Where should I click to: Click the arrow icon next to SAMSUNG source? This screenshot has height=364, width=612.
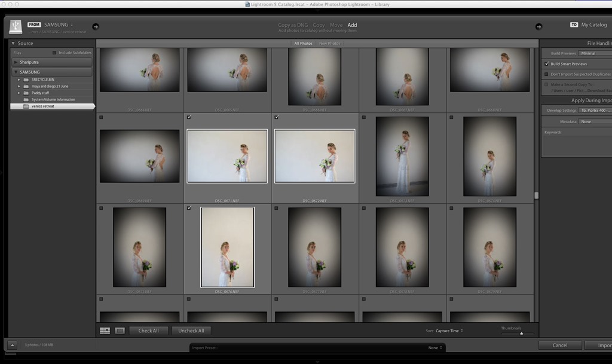[96, 26]
